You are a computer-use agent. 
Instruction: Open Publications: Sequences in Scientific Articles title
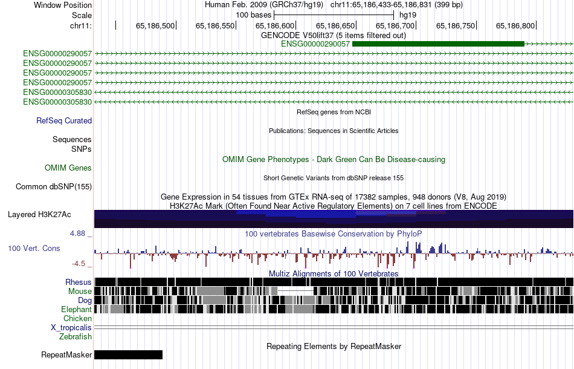click(334, 131)
